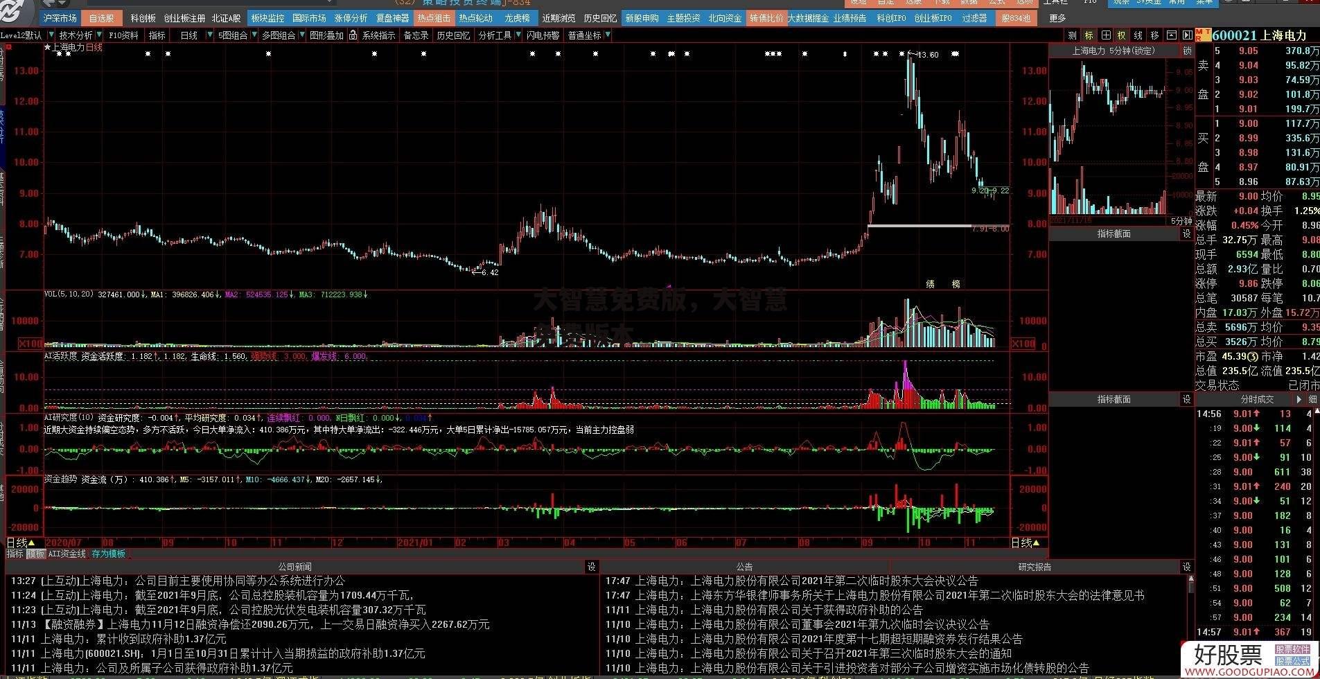Click the 更多 menu item
The height and width of the screenshot is (679, 1320).
1058,19
